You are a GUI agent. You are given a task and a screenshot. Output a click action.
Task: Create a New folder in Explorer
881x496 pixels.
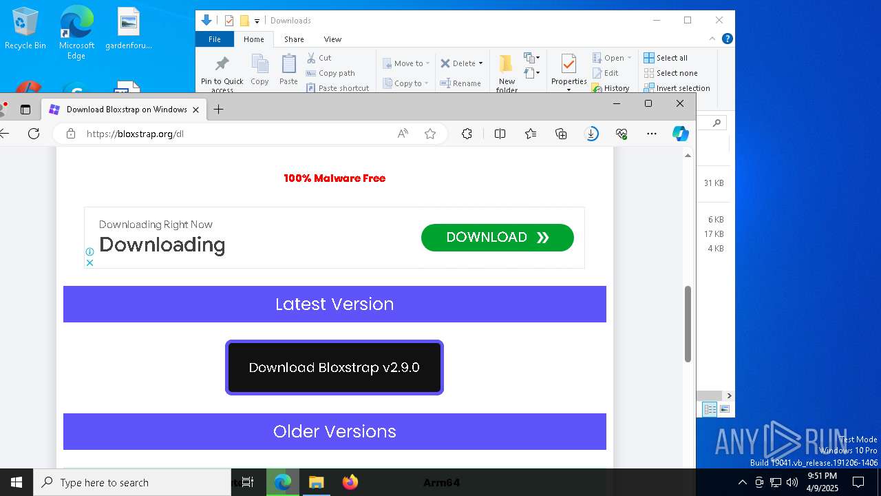coord(507,74)
